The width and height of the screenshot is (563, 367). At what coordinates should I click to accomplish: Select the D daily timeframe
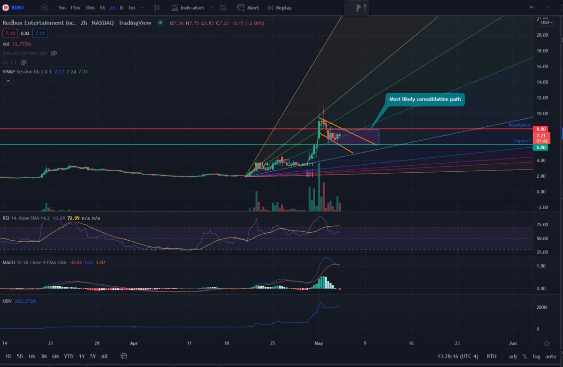pos(122,8)
